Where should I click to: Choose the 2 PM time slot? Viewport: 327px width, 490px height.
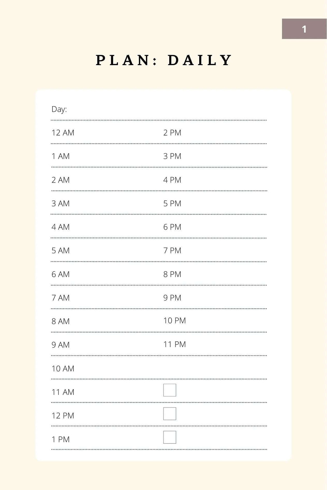pyautogui.click(x=172, y=133)
